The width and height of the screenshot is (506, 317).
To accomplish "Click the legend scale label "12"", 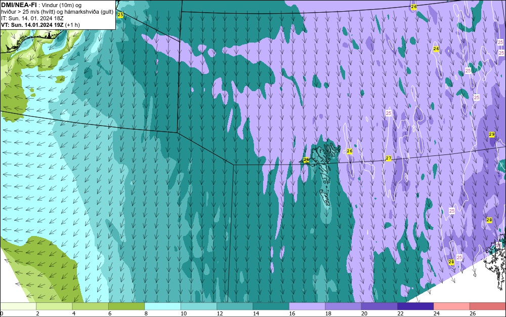I will point(220,313).
